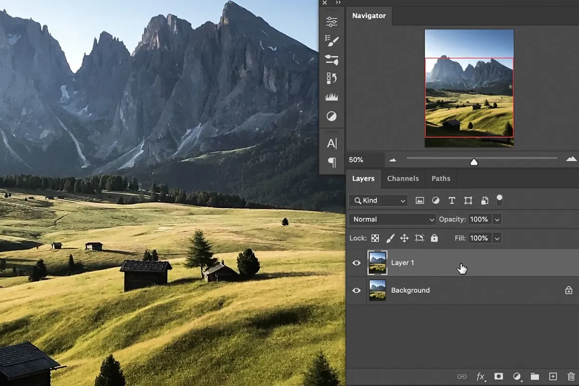The image size is (579, 386).
Task: Create a new layer group folder
Action: coord(535,376)
